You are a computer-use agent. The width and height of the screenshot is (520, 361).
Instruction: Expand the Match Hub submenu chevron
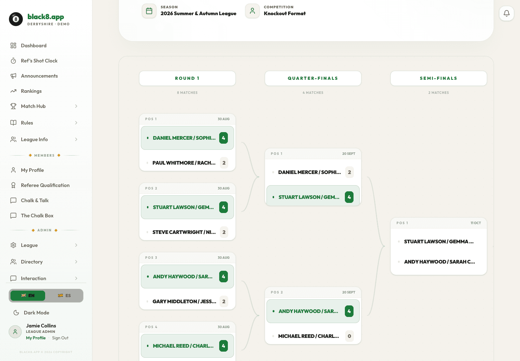coord(76,106)
